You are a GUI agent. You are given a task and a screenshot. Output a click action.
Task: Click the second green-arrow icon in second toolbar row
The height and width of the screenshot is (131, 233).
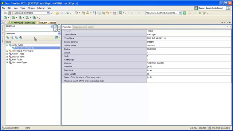[13, 18]
